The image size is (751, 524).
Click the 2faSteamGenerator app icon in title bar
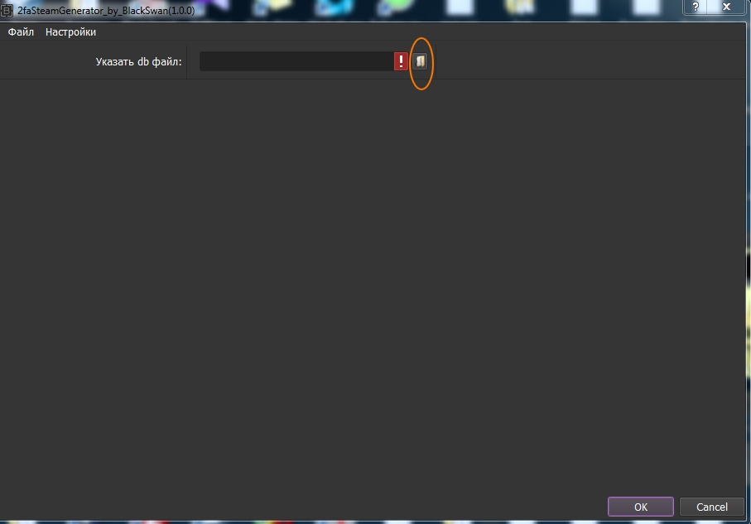[7, 10]
